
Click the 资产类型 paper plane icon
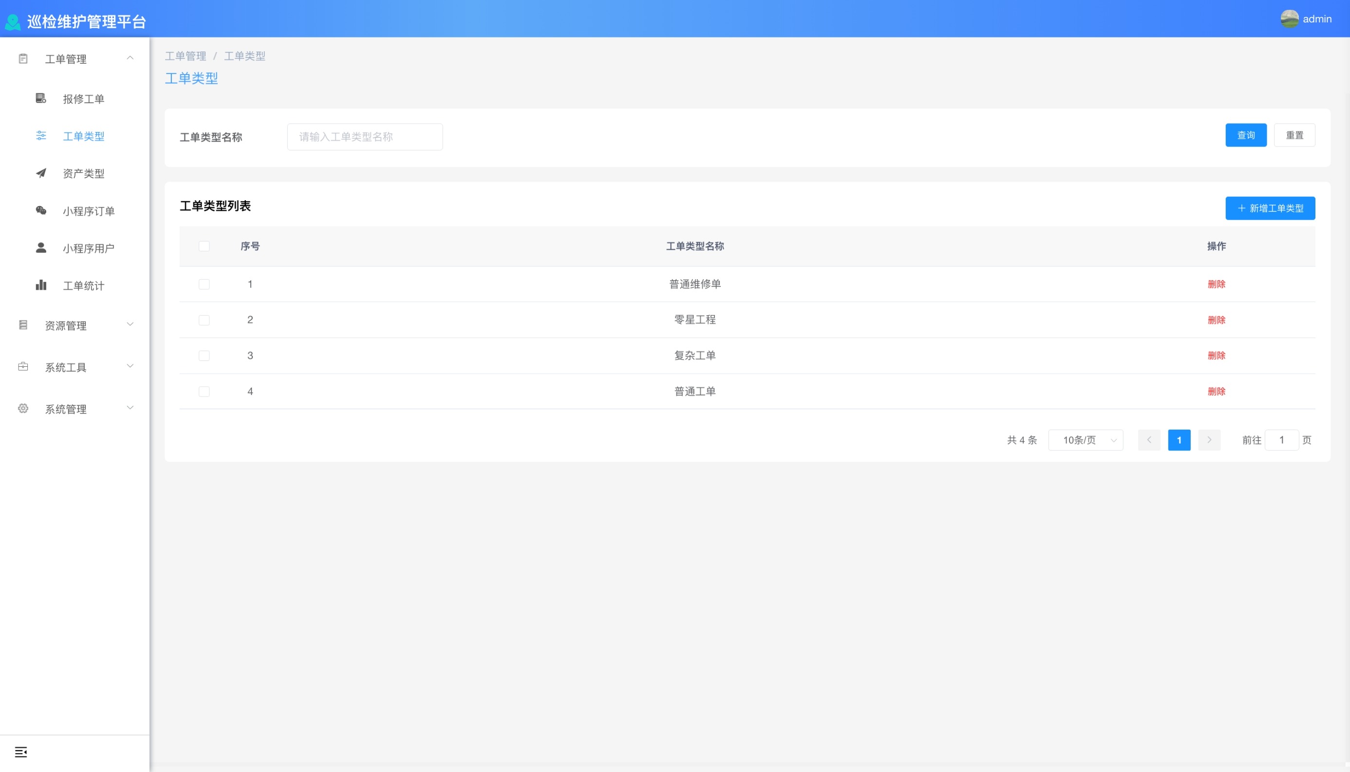point(41,173)
